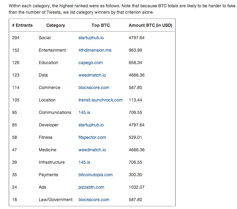The image size is (237, 209).
Task: Click the "# Entrants" column header
Action: [22, 25]
